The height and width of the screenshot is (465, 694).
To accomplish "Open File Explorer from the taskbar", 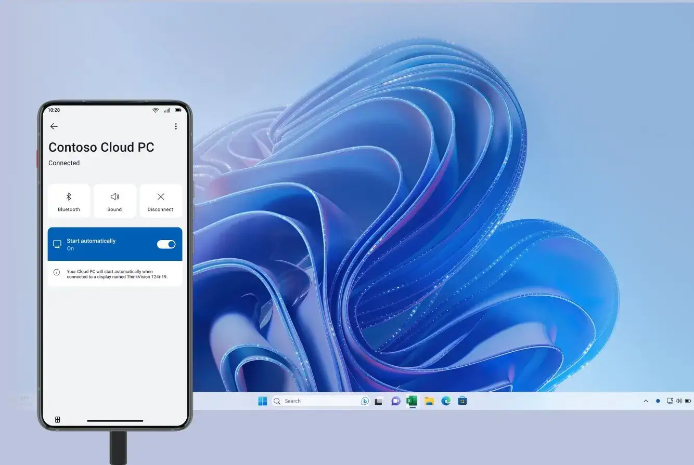I will [x=429, y=401].
